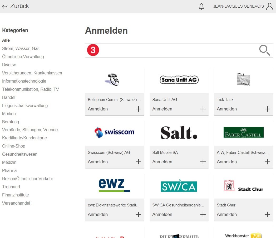The width and height of the screenshot is (276, 238).
Task: Choose the Liegenschaftsverwaltung category
Action: (25, 105)
